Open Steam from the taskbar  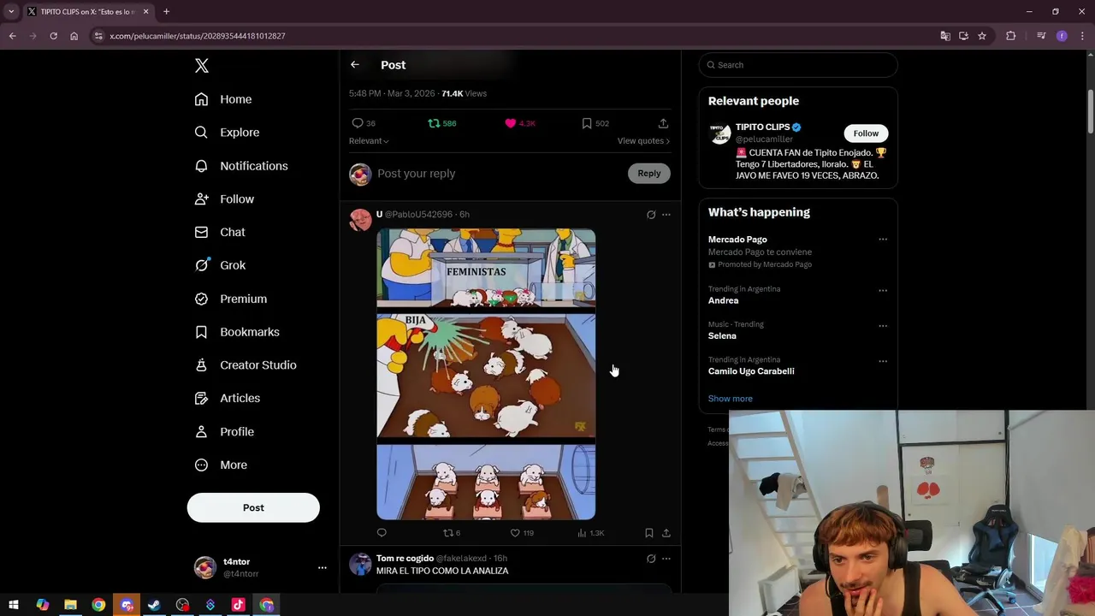coord(154,605)
